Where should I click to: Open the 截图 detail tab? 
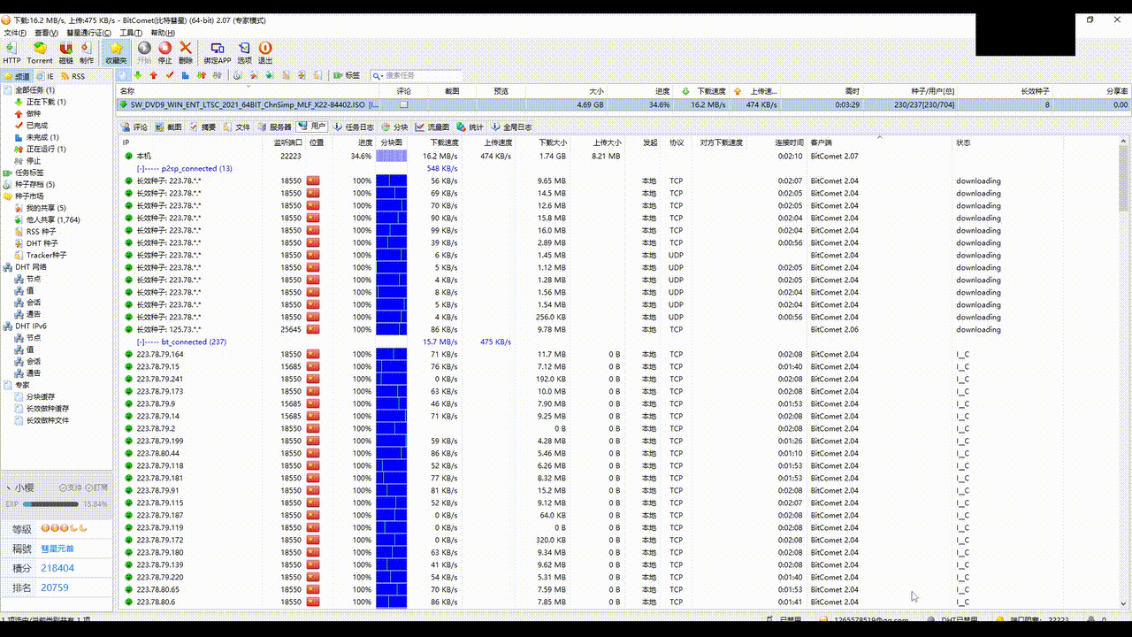click(x=168, y=127)
